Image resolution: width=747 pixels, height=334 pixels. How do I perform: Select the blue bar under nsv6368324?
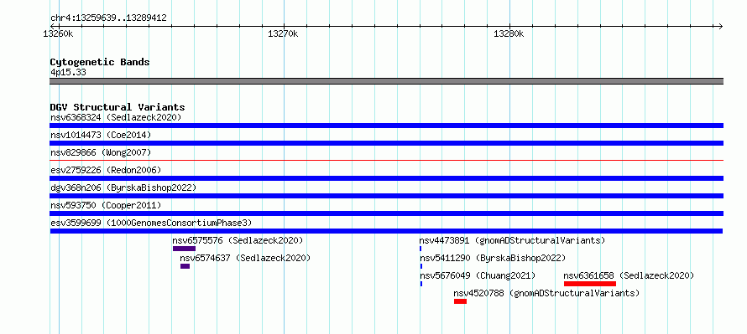click(386, 126)
